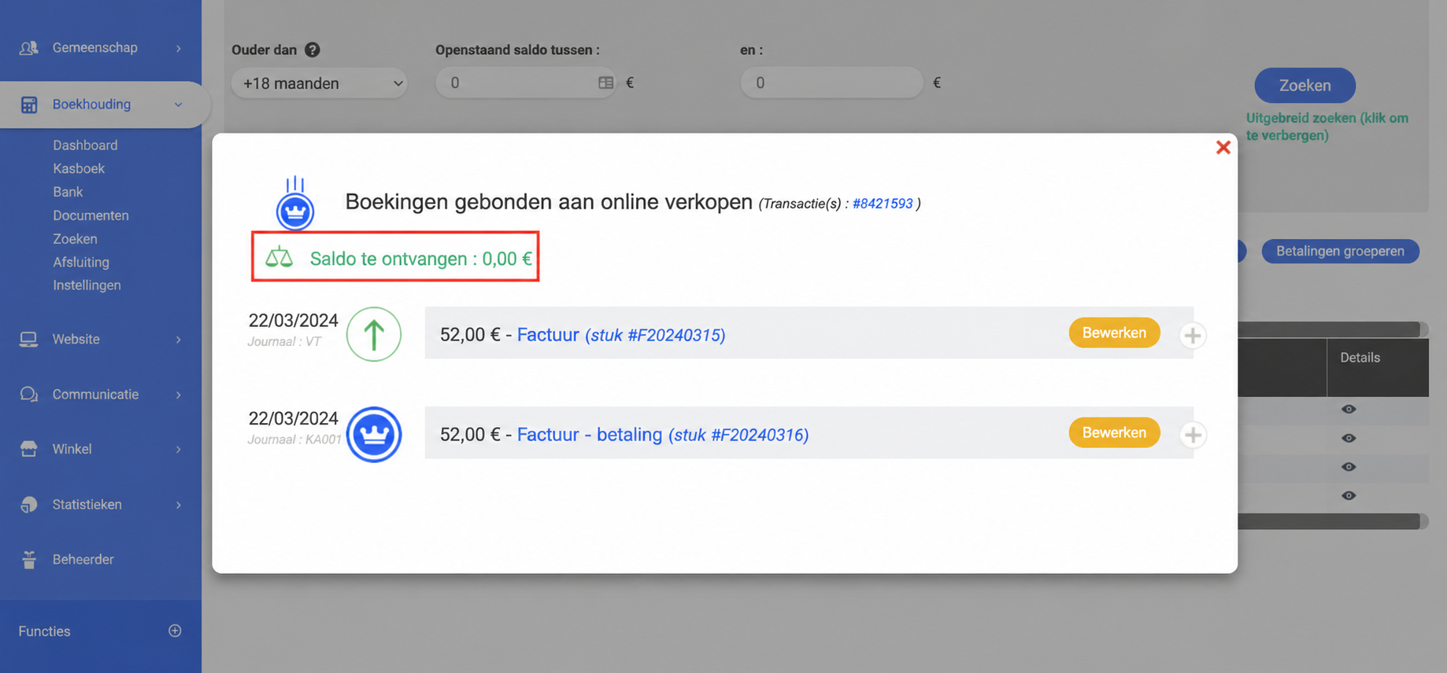Click the Beheerder icon in sidebar
Image resolution: width=1447 pixels, height=673 pixels.
[x=29, y=560]
